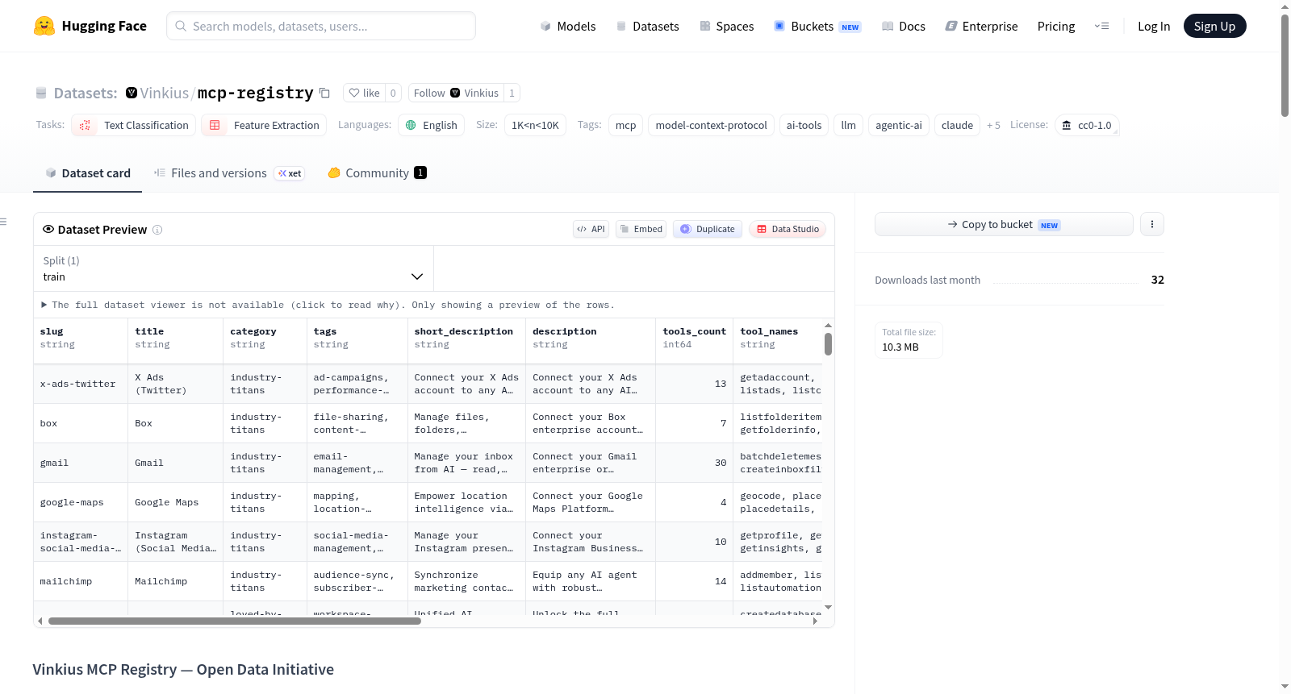This screenshot has width=1291, height=694.
Task: Open Models in the top navigation
Action: (x=567, y=26)
